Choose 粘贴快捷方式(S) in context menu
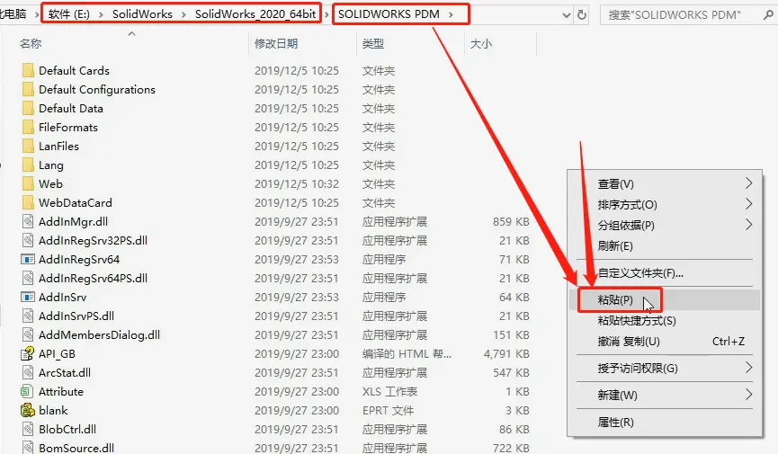The image size is (778, 454). [x=665, y=321]
